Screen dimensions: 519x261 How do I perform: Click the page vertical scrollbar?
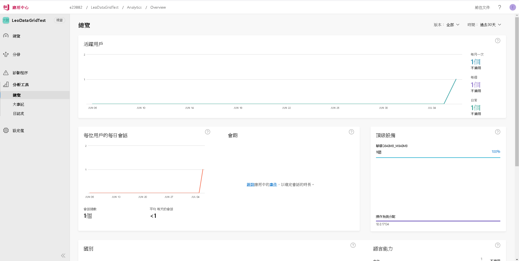click(x=517, y=92)
